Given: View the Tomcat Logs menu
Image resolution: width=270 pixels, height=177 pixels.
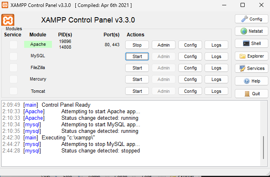Looking at the screenshot, I should coord(216,91).
